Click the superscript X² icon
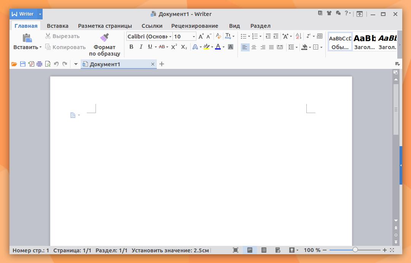The image size is (411, 263). tap(174, 47)
